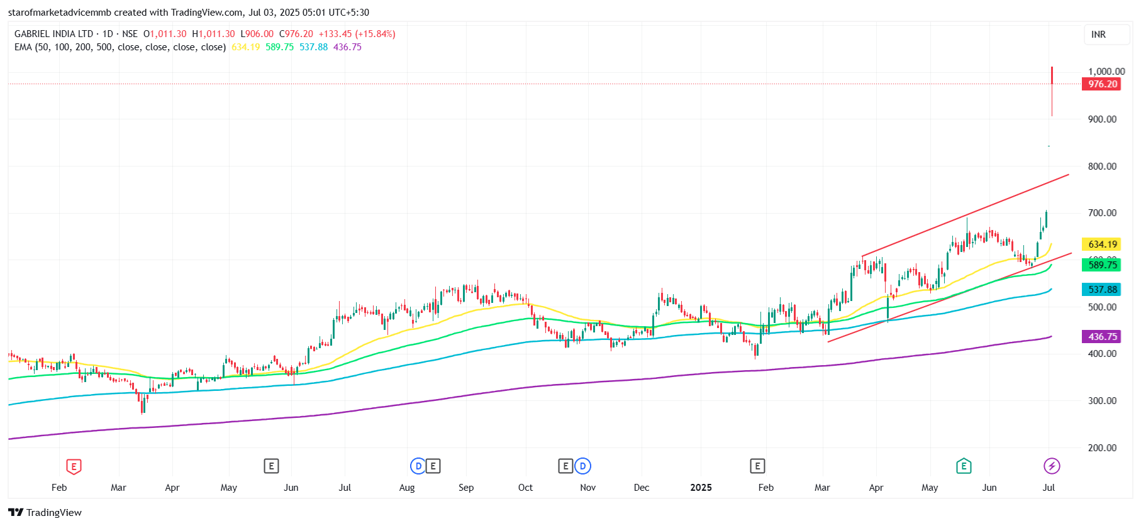Select the low value L906.00
1141x526 pixels.
pos(257,34)
